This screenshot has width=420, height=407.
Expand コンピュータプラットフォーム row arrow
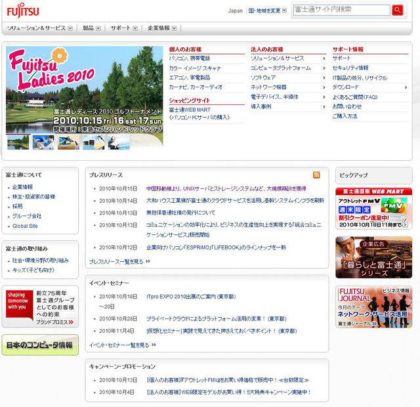(324, 68)
